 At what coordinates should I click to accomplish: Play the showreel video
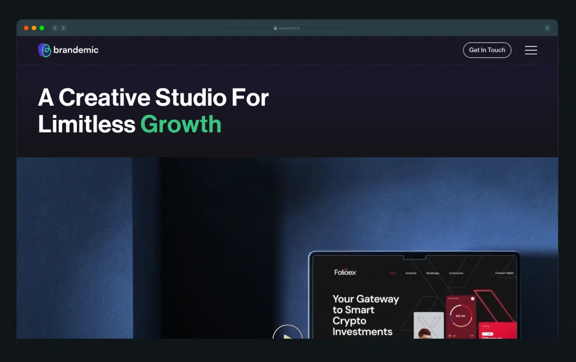pyautogui.click(x=288, y=332)
